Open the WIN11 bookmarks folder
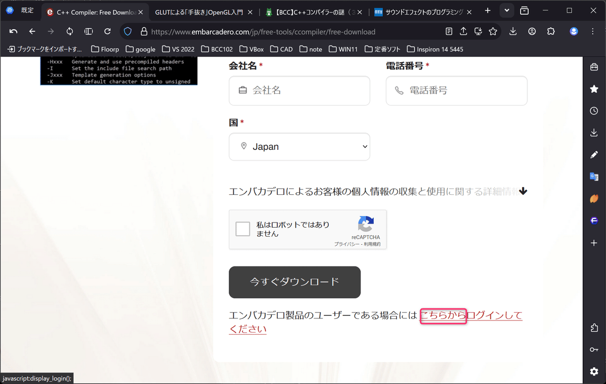The image size is (606, 384). (x=343, y=49)
